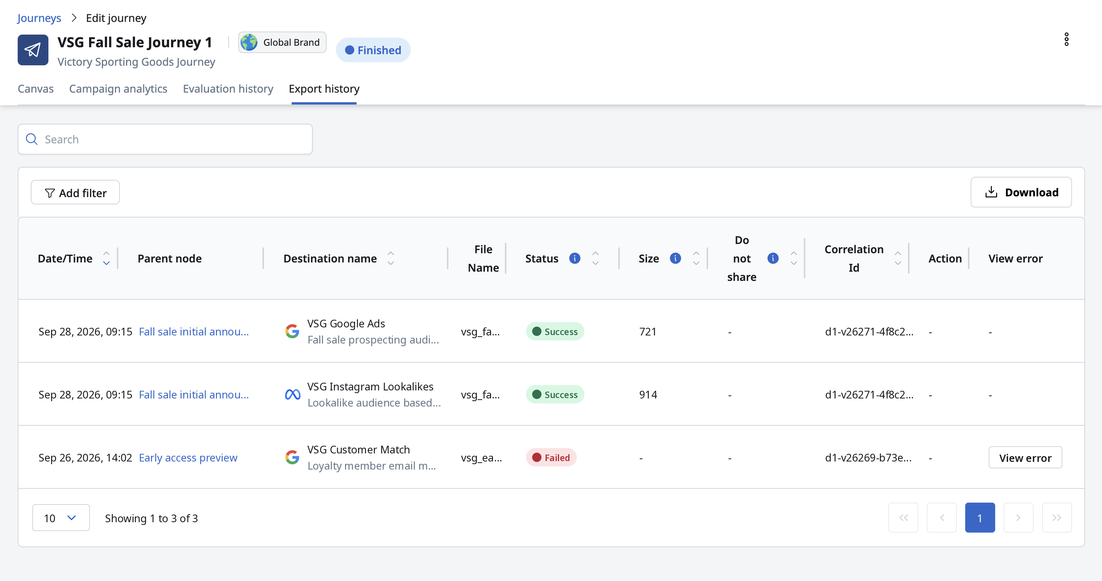Go to next page of results
The image size is (1102, 581).
coord(1018,518)
